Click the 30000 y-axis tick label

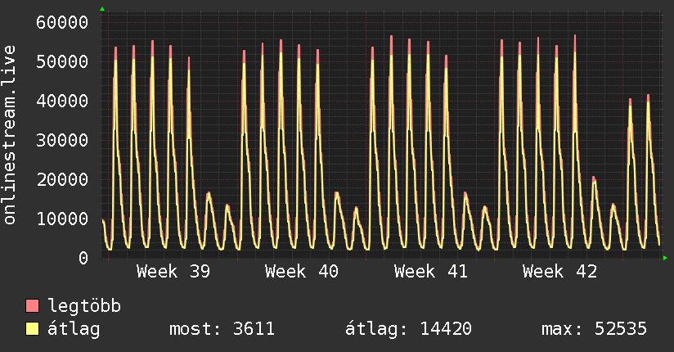click(63, 140)
